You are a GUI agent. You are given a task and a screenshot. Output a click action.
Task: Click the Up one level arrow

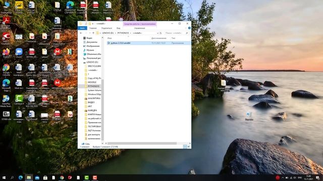pos(93,33)
